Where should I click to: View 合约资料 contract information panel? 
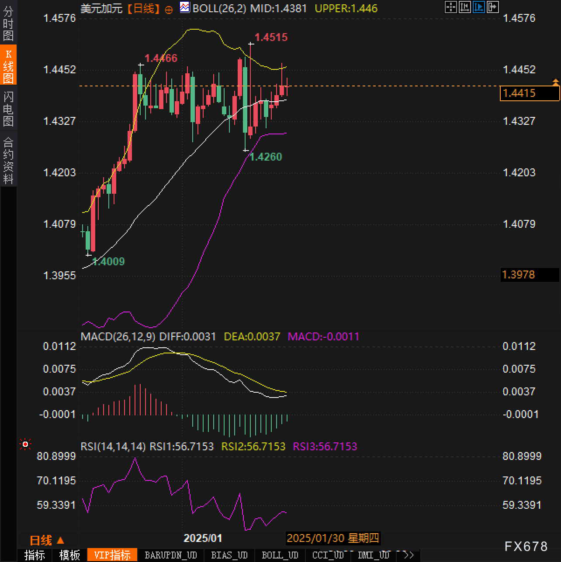[8, 157]
